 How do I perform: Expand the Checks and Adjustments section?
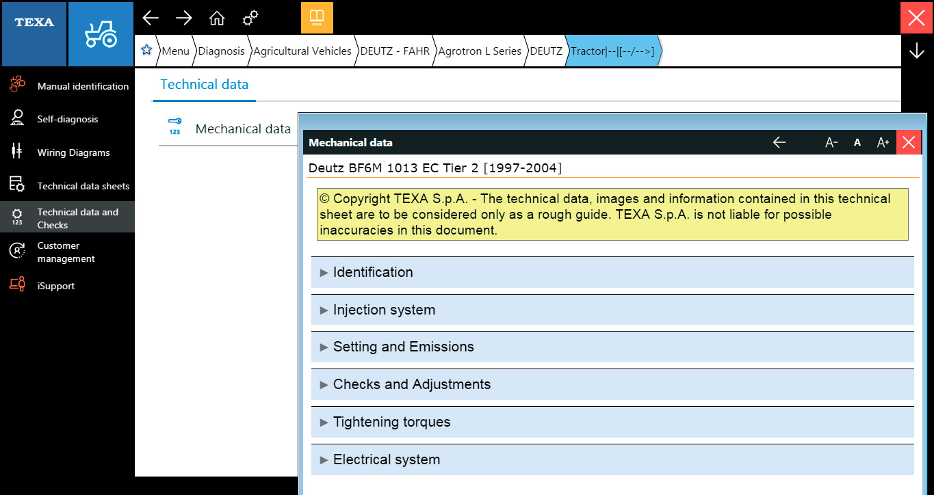[x=612, y=384]
